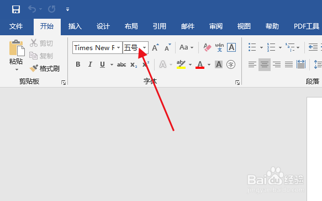Open the bullet library dropdown arrow
Screen dimensions: 322x201
[x=261, y=48]
